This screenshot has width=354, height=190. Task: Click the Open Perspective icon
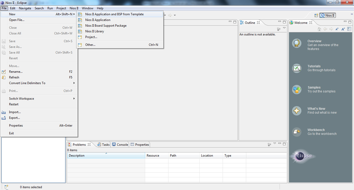[316, 15]
